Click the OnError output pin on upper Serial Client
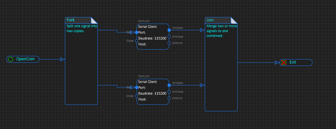336x129 pixels. click(169, 43)
